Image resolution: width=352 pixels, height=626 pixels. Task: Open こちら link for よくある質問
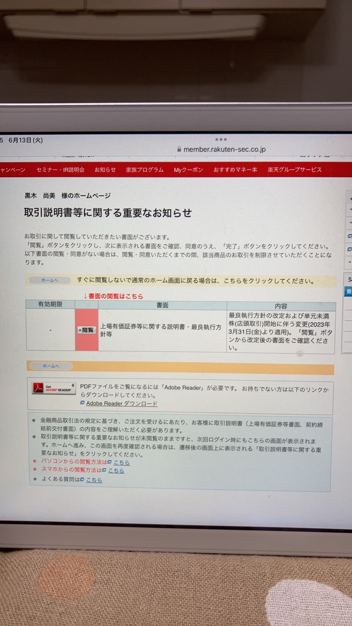(94, 480)
